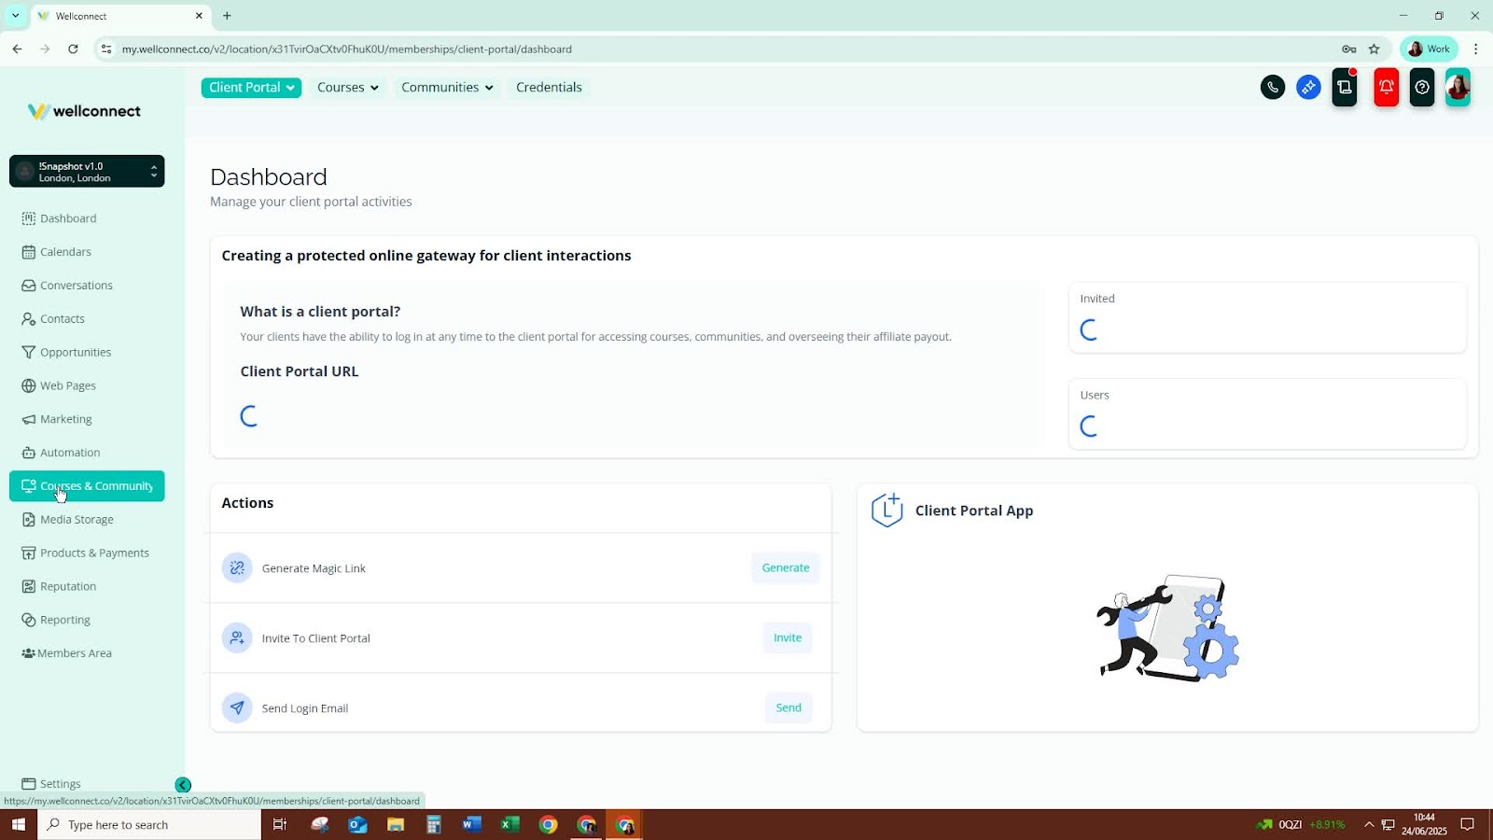
Task: Click the Generate button
Action: coord(786,567)
